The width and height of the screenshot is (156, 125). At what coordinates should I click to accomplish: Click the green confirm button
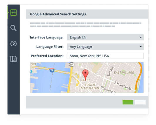click(x=128, y=102)
